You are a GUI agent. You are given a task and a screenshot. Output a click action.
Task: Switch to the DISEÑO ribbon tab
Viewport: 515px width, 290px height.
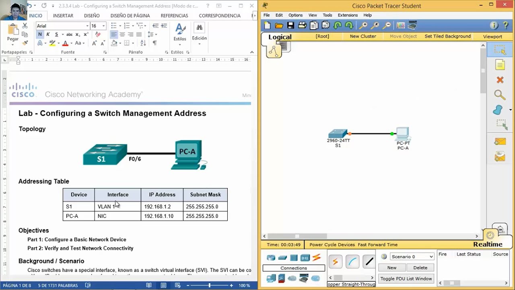[x=92, y=16]
